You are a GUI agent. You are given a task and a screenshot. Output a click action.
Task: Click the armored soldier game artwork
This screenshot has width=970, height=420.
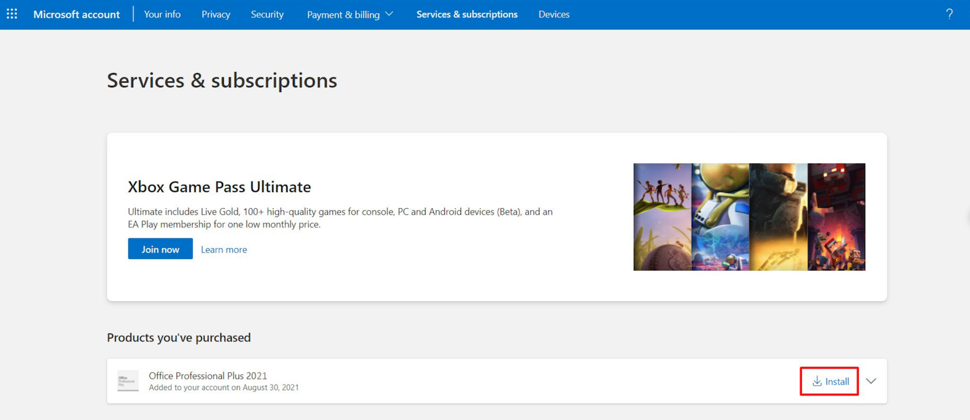point(778,216)
